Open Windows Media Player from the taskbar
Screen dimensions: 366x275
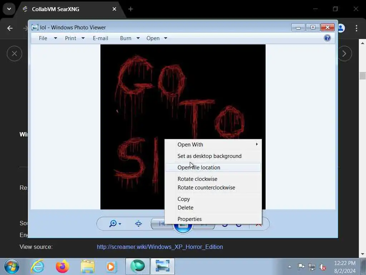[x=112, y=266]
